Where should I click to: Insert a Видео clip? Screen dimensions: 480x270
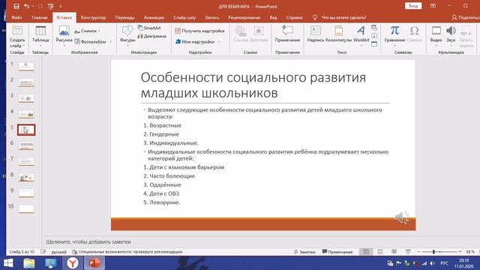click(x=436, y=36)
